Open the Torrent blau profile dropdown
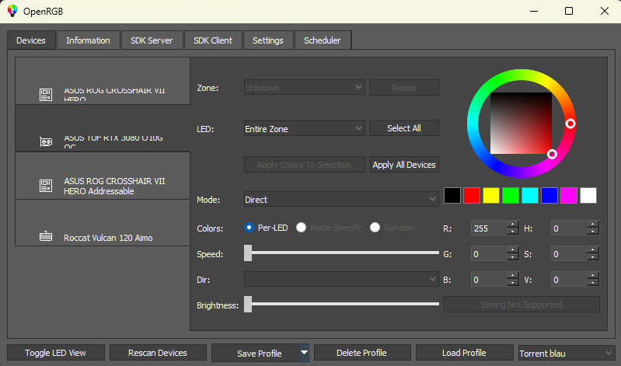Screen dimensions: 621x366 tap(566, 353)
